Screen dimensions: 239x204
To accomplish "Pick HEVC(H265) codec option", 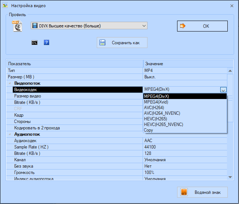I will (x=185, y=119).
